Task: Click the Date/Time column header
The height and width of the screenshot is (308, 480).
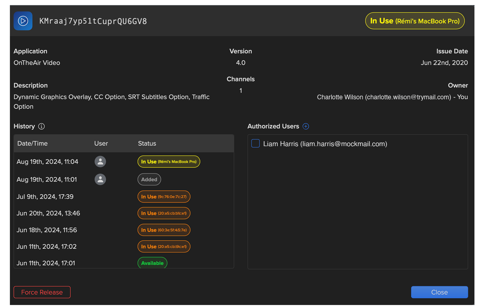Action: click(x=32, y=144)
